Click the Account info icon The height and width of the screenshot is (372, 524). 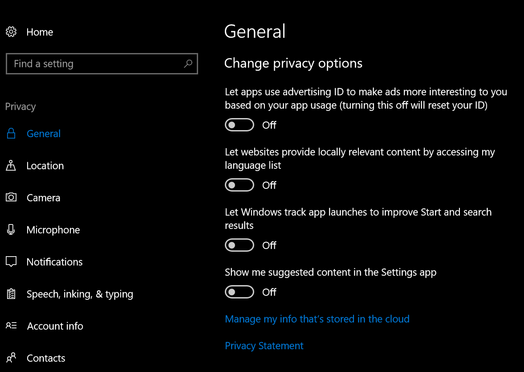11,326
